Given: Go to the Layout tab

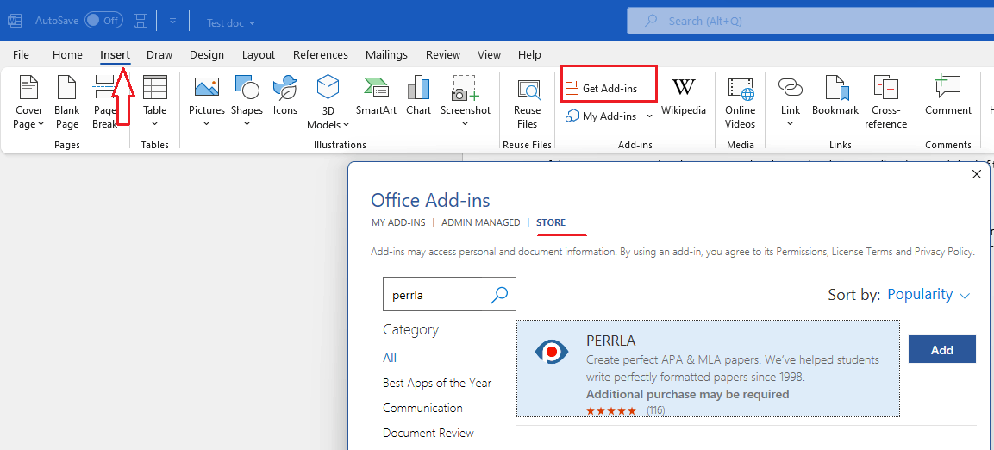Looking at the screenshot, I should pyautogui.click(x=259, y=54).
